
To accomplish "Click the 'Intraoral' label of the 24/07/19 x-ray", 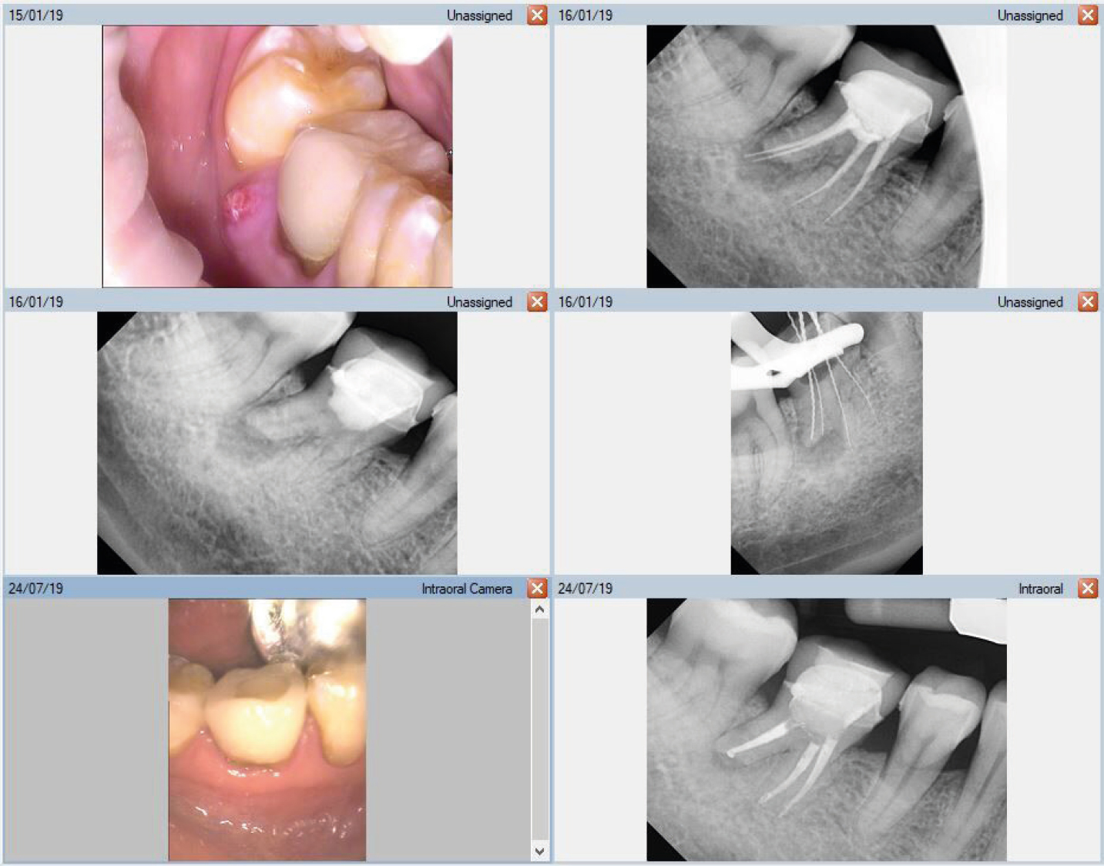I will [1041, 589].
